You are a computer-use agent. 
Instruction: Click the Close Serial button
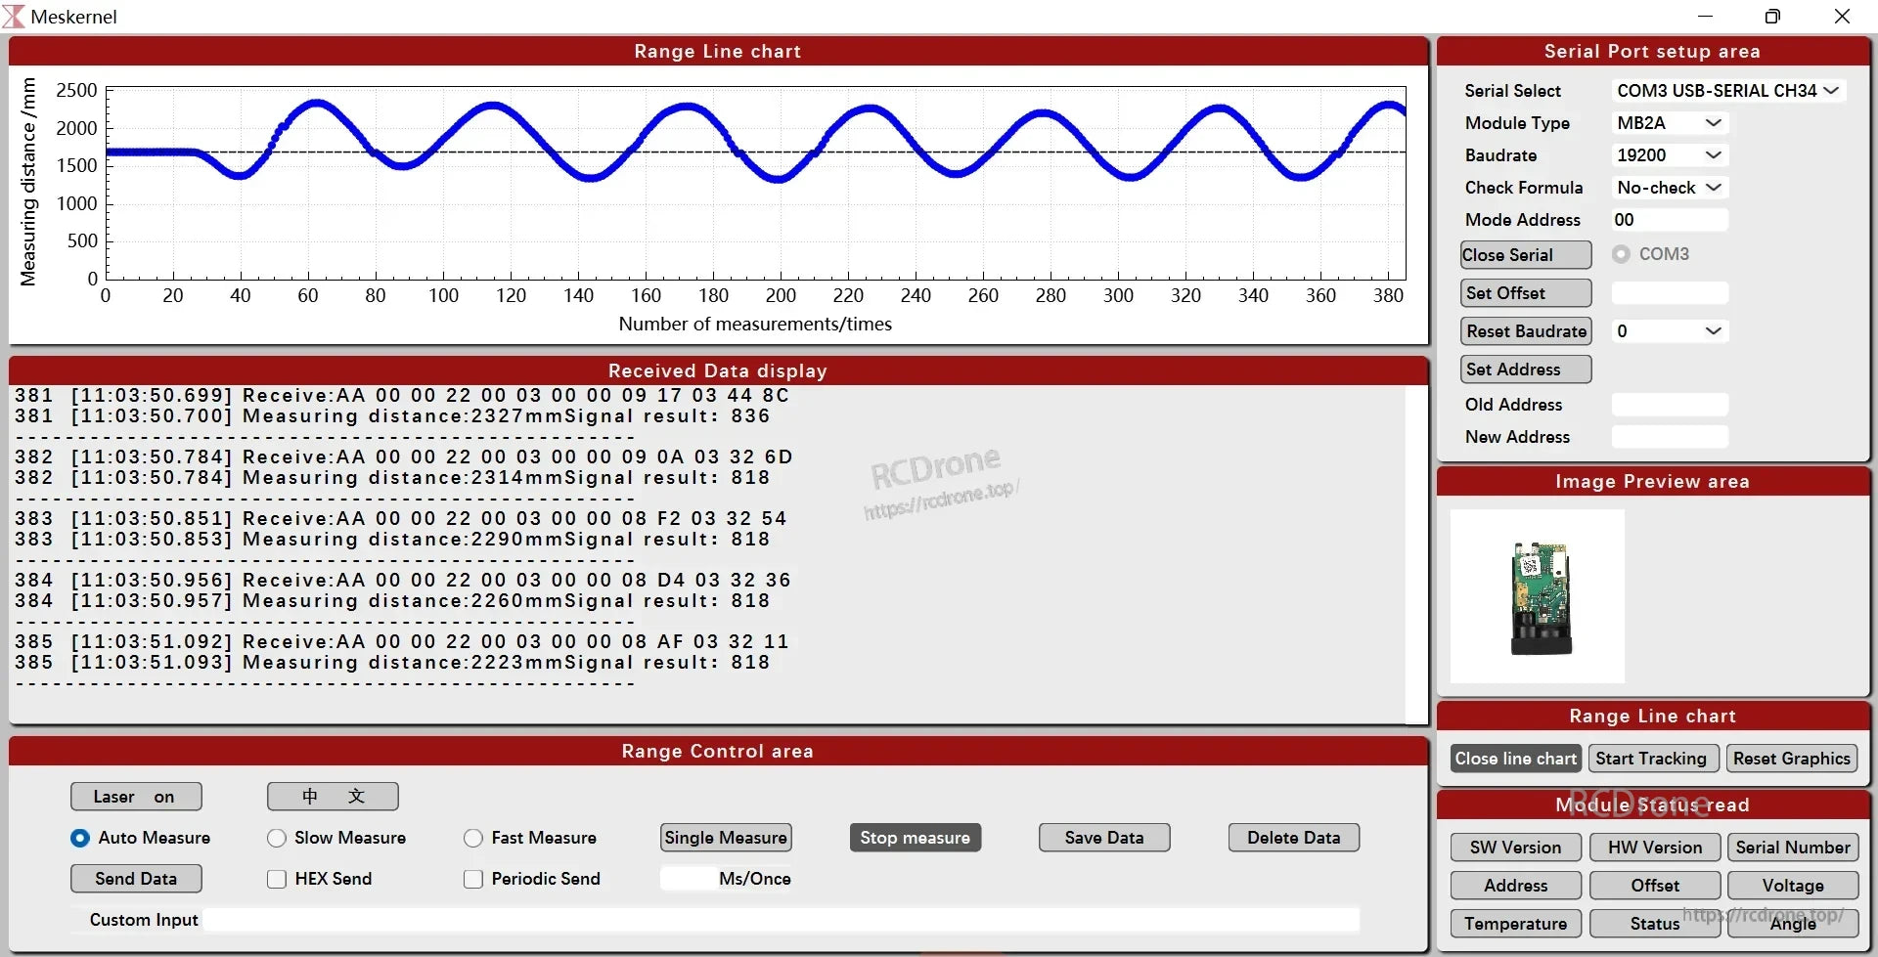[x=1524, y=254]
